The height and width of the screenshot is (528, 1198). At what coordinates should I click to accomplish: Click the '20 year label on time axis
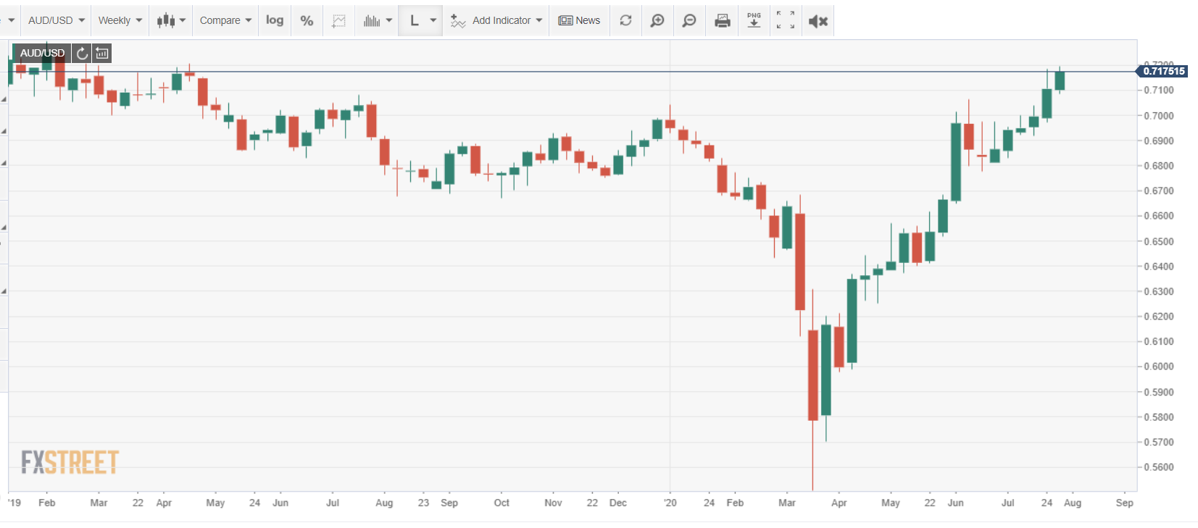[670, 503]
